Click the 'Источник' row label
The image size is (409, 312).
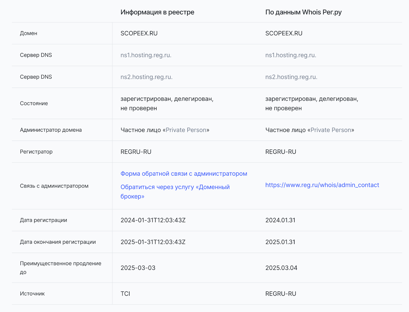point(32,294)
